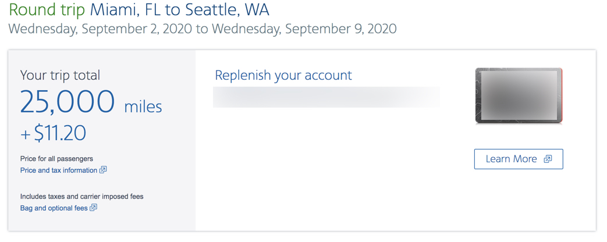Click Includes taxes and carrier imposed fees note
This screenshot has width=607, height=242.
[81, 197]
